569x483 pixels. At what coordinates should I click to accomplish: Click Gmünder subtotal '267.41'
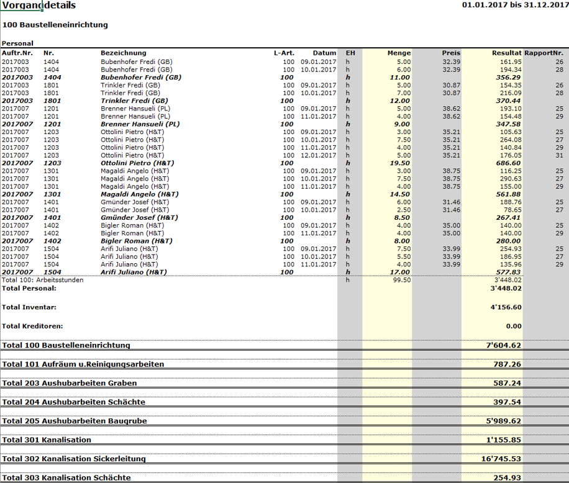pyautogui.click(x=508, y=218)
